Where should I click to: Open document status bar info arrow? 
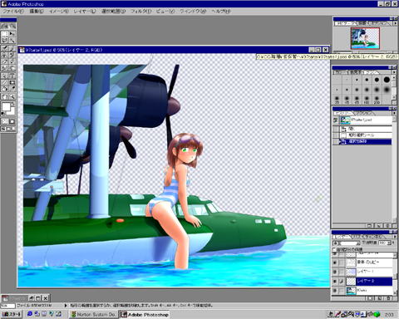click(x=66, y=306)
